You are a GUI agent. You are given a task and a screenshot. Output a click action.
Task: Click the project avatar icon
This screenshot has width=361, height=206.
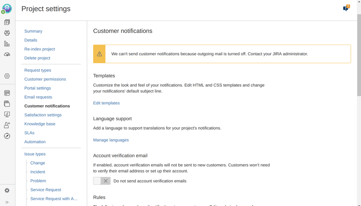7,8
